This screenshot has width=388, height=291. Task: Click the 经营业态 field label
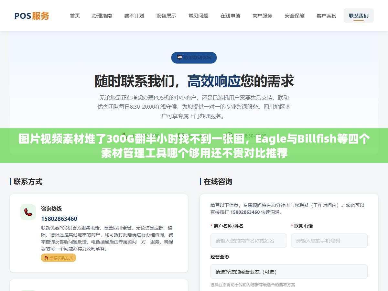click(x=220, y=257)
